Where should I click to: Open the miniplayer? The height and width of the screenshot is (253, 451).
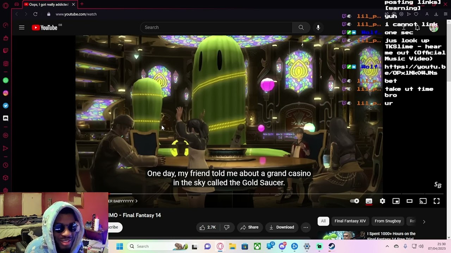click(396, 201)
